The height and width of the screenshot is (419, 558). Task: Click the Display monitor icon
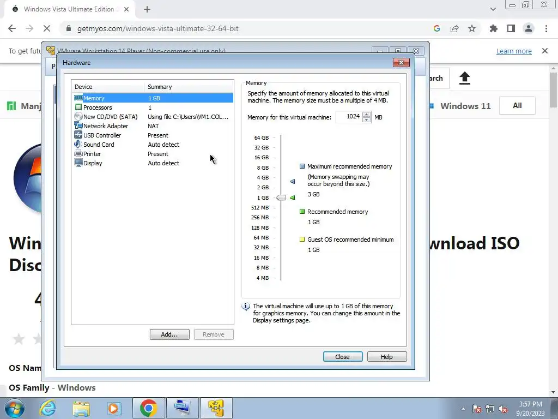pyautogui.click(x=78, y=163)
